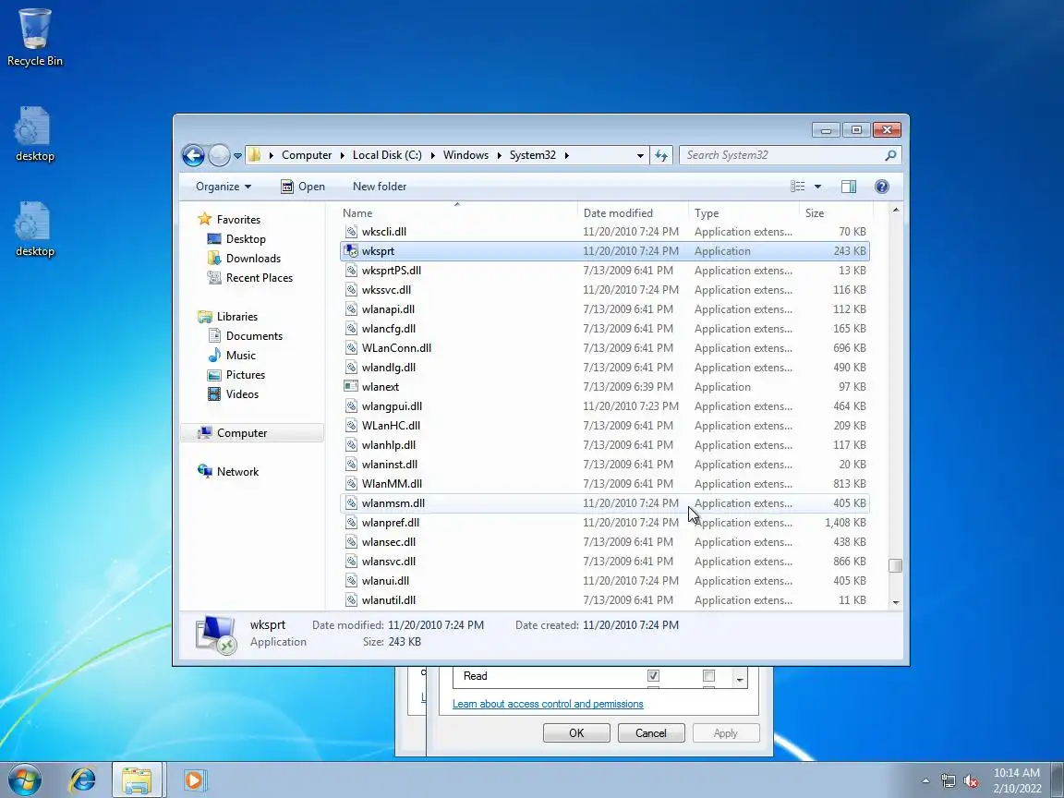Click the muted volume tray icon

tap(971, 781)
